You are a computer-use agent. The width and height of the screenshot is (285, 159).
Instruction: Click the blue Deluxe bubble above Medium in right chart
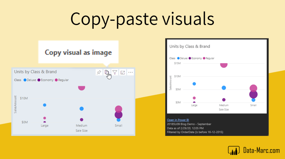click(224, 88)
